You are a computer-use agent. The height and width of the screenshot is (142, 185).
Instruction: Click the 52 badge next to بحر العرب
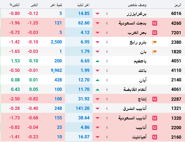155,32
